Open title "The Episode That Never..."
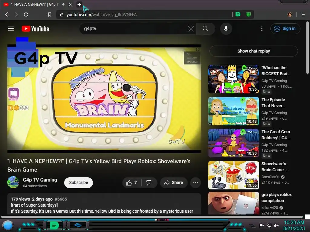 (x=273, y=103)
